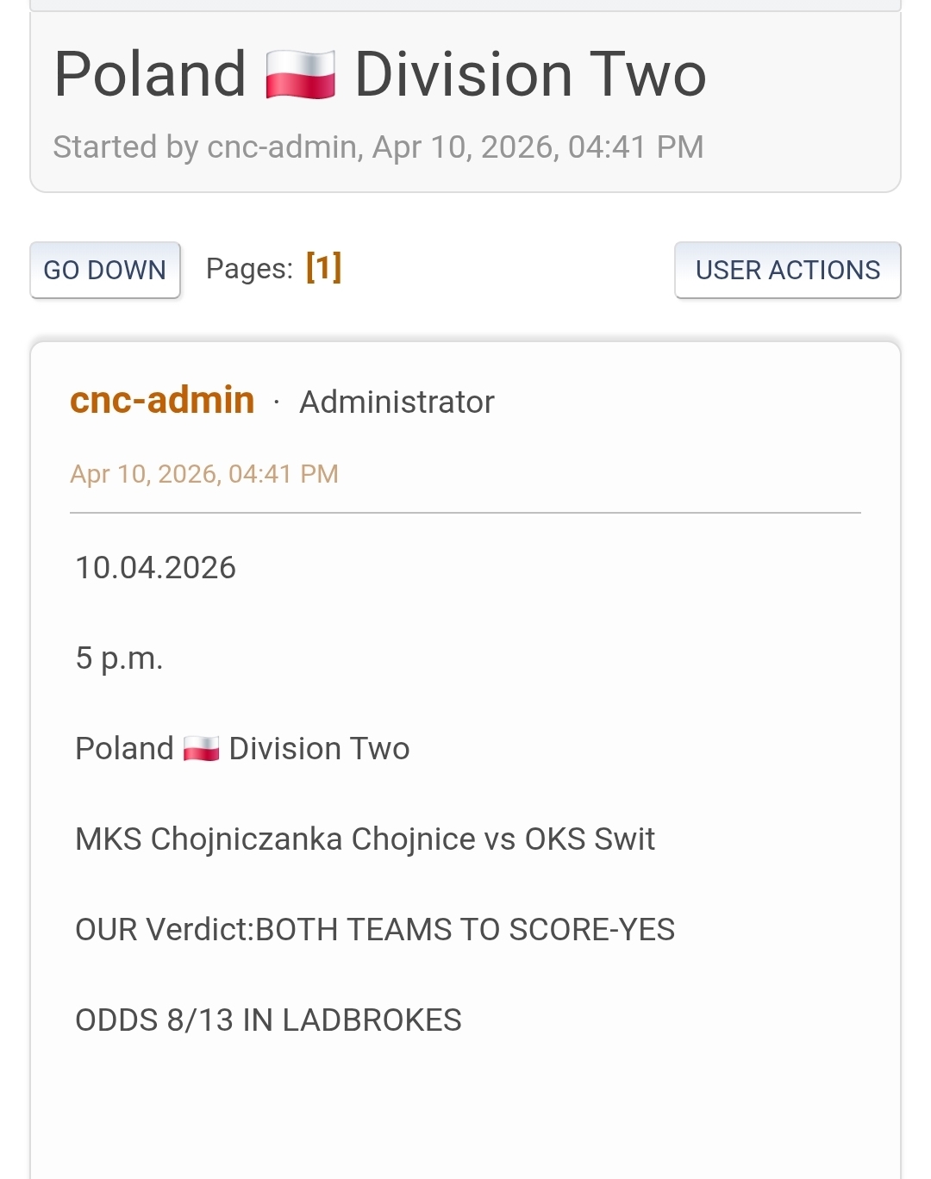Viewport: 931px width, 1179px height.
Task: Click the orange post timestamp permalink
Action: coord(203,474)
